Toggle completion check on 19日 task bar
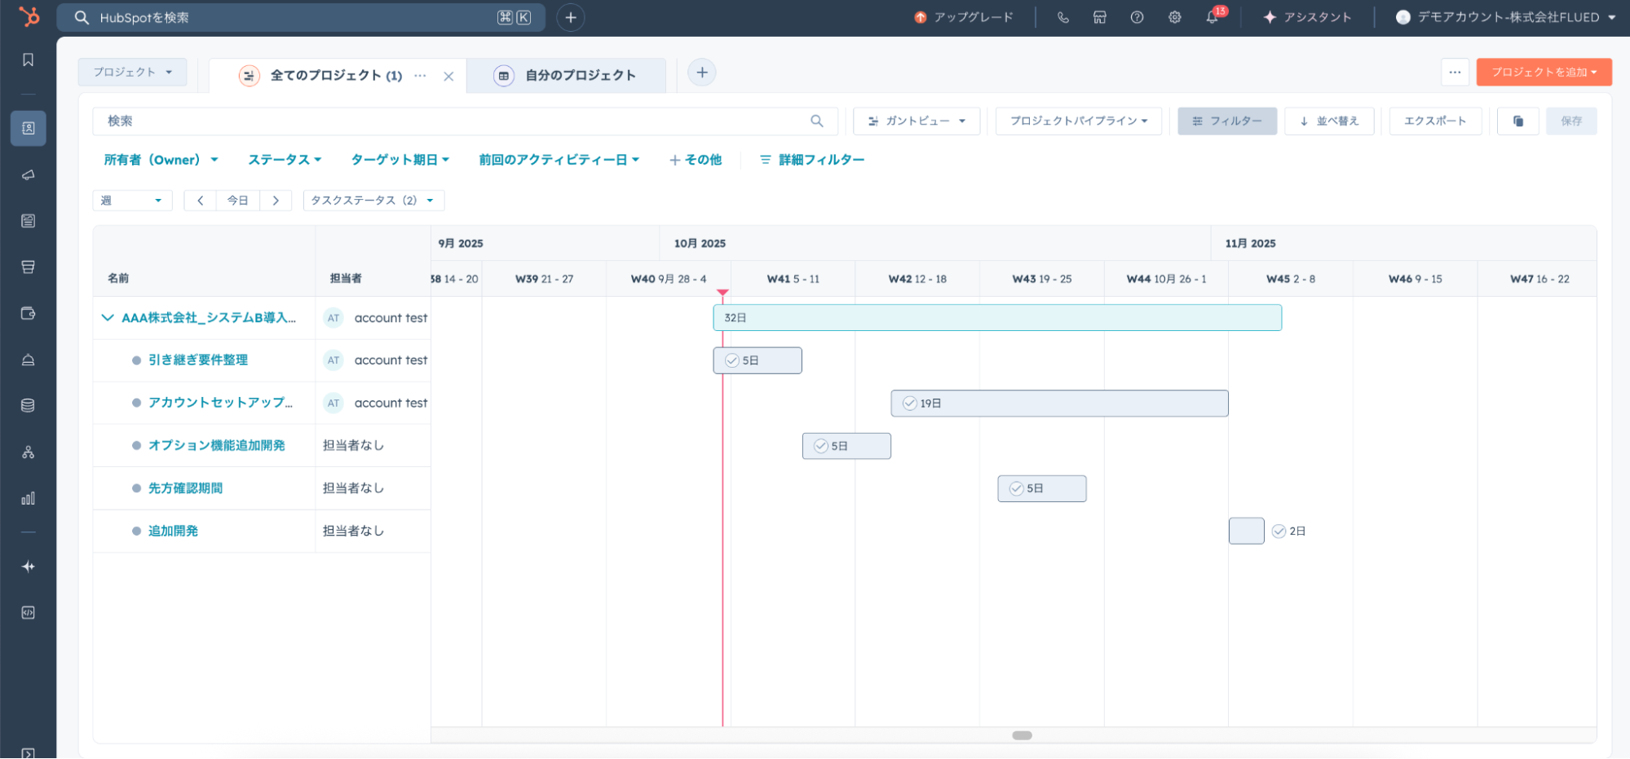The width and height of the screenshot is (1630, 759). click(910, 403)
